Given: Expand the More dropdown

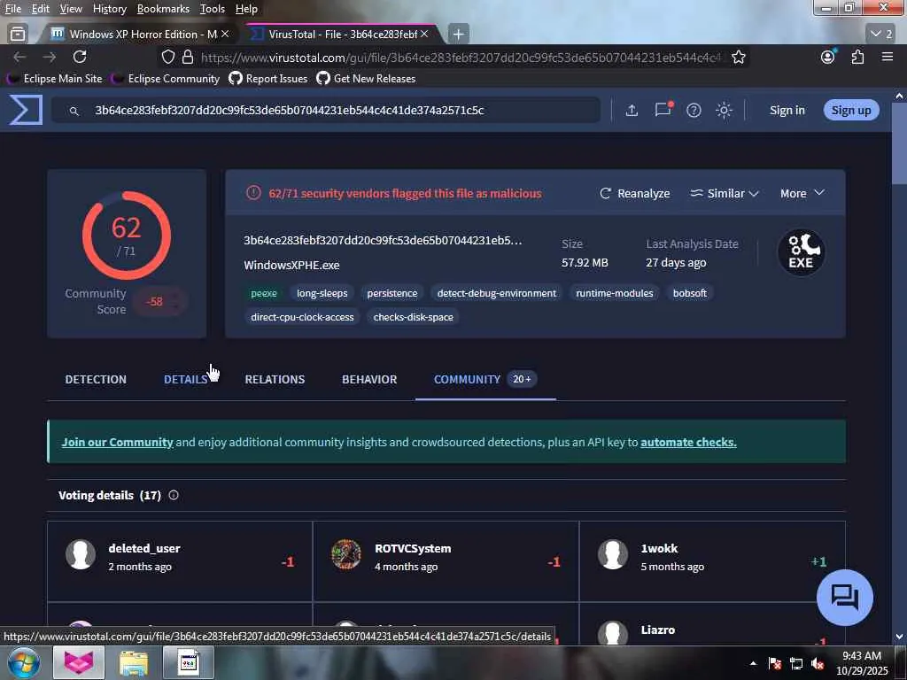Looking at the screenshot, I should pyautogui.click(x=802, y=194).
